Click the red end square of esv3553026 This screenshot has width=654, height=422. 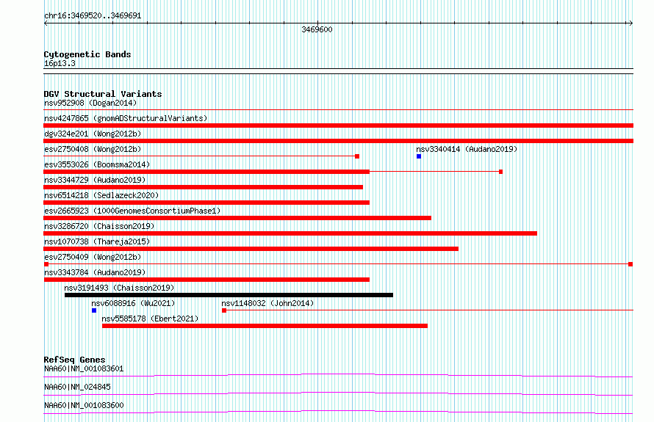click(501, 172)
